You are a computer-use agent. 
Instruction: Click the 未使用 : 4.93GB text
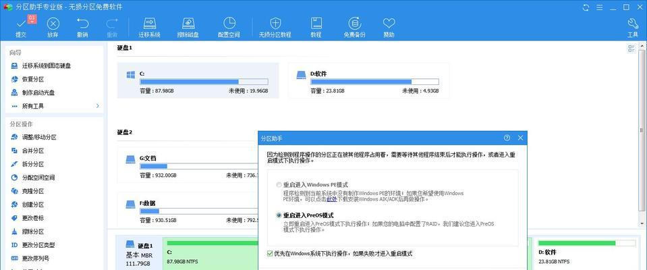(x=421, y=91)
